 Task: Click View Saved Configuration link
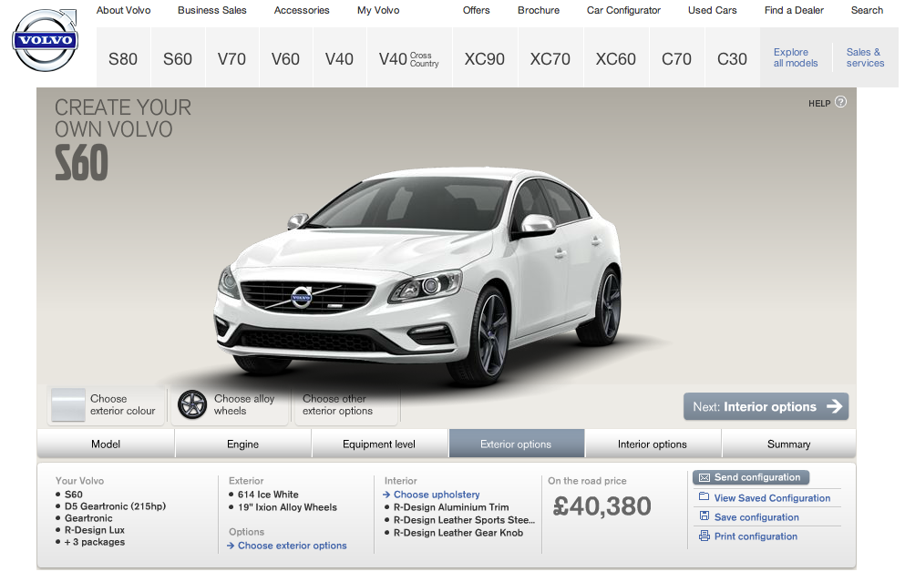(772, 498)
